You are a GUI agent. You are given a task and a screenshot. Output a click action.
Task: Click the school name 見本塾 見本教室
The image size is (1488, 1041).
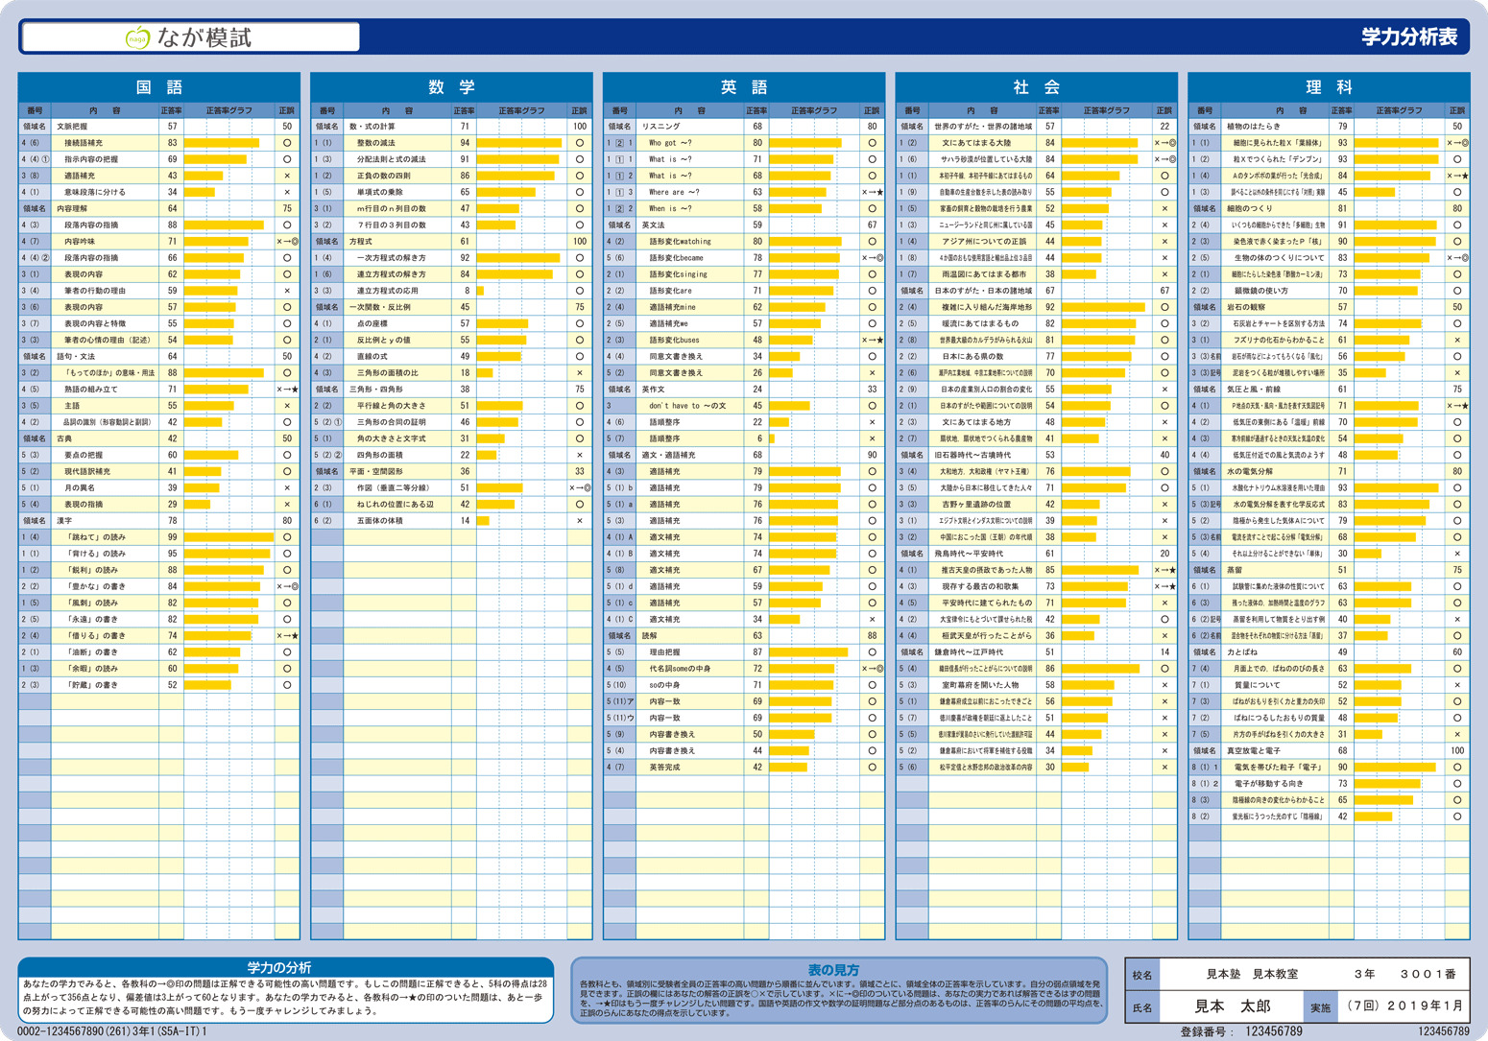(x=1252, y=974)
